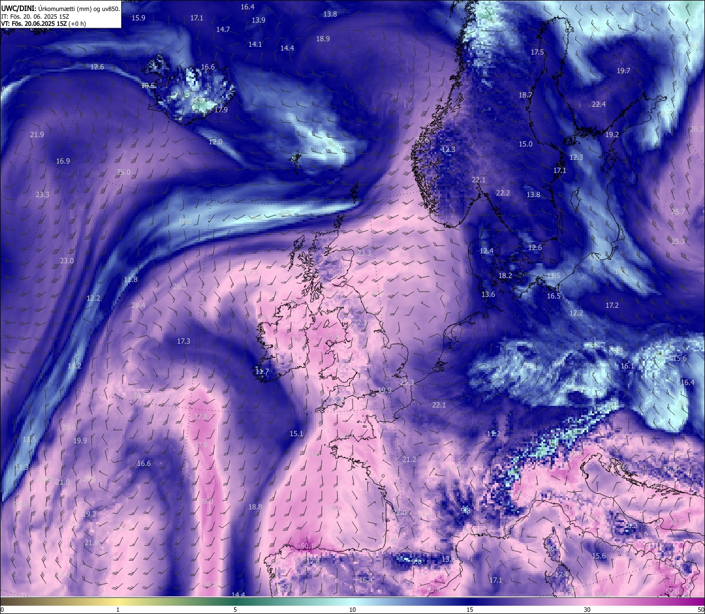Click the 'VT: Fös. 20.06.2025 15Z (+0 h)' line
705x614 pixels.
pyautogui.click(x=44, y=24)
